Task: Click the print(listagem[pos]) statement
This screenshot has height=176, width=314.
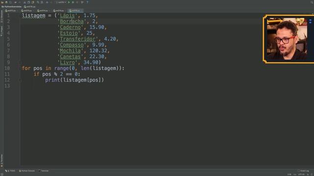Action: 75,80
